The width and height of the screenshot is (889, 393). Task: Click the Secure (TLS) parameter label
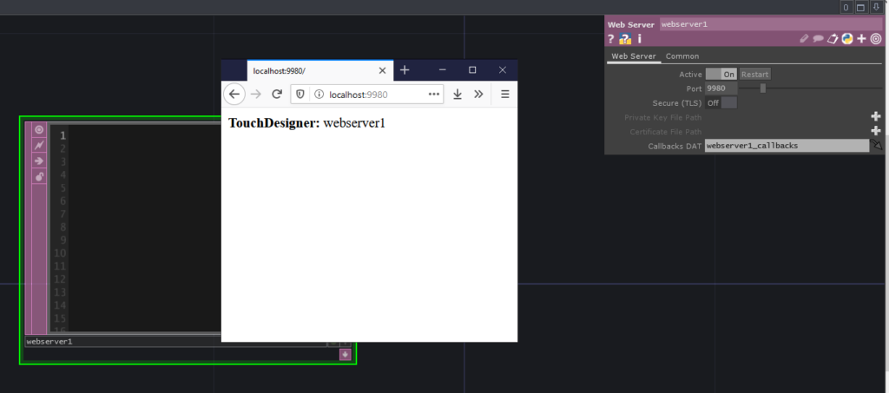(x=677, y=103)
